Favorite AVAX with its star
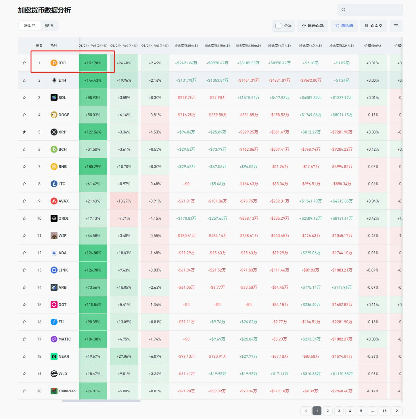This screenshot has width=416, height=419. [24, 201]
